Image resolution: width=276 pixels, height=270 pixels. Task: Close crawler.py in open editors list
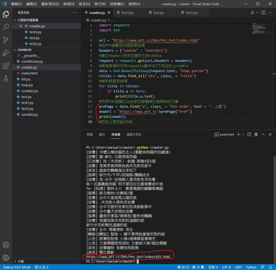[21, 26]
